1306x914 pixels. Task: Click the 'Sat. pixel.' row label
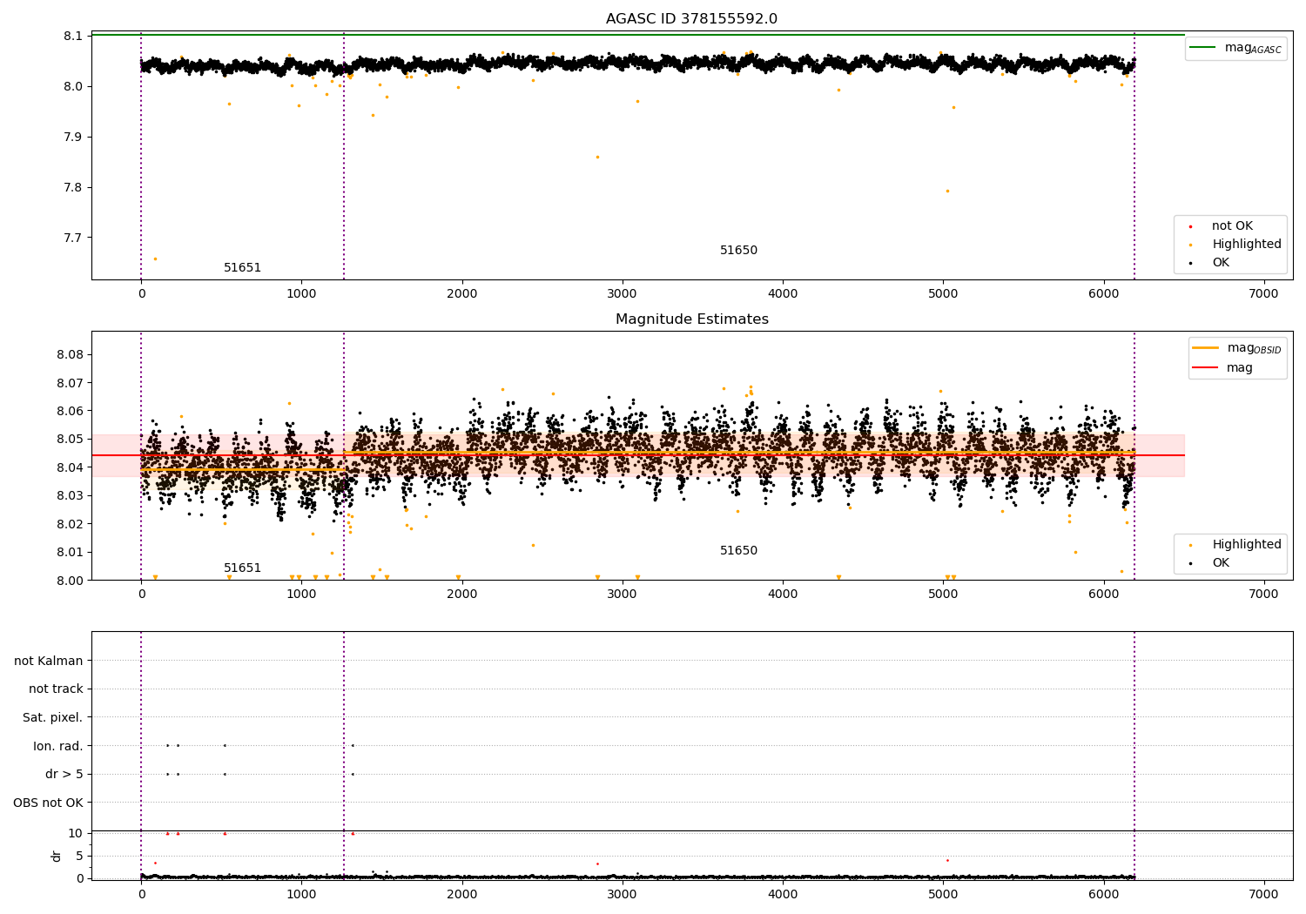pos(53,717)
